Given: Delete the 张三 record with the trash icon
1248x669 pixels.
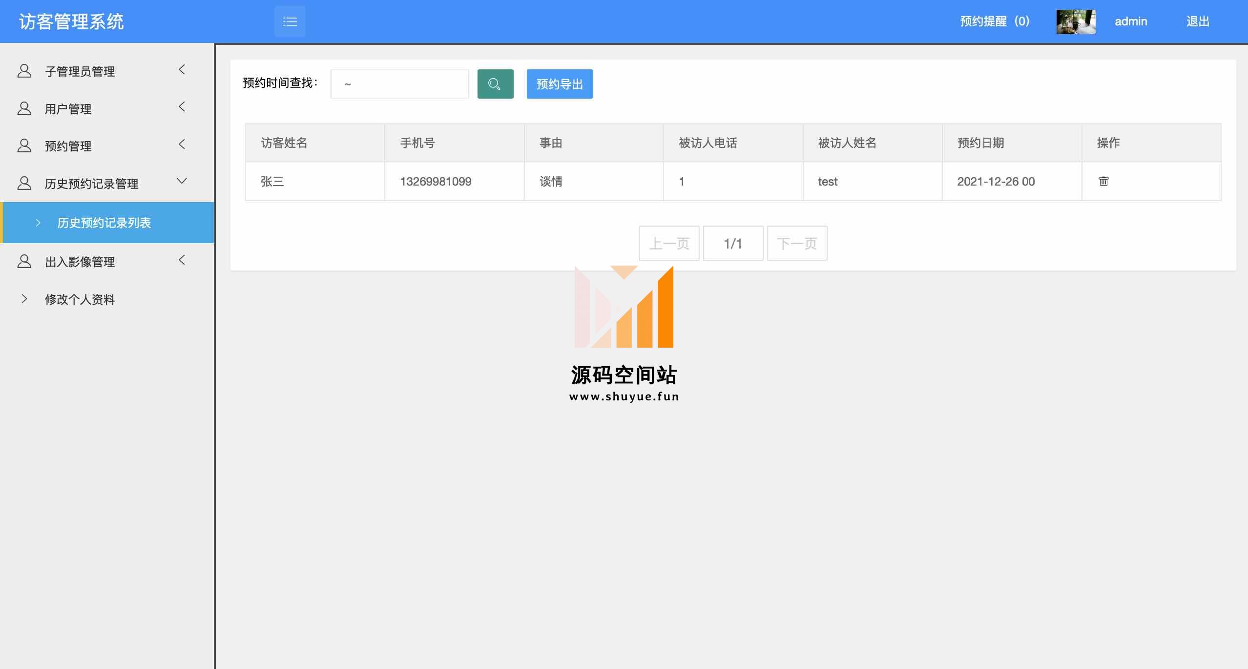Looking at the screenshot, I should click(1103, 181).
